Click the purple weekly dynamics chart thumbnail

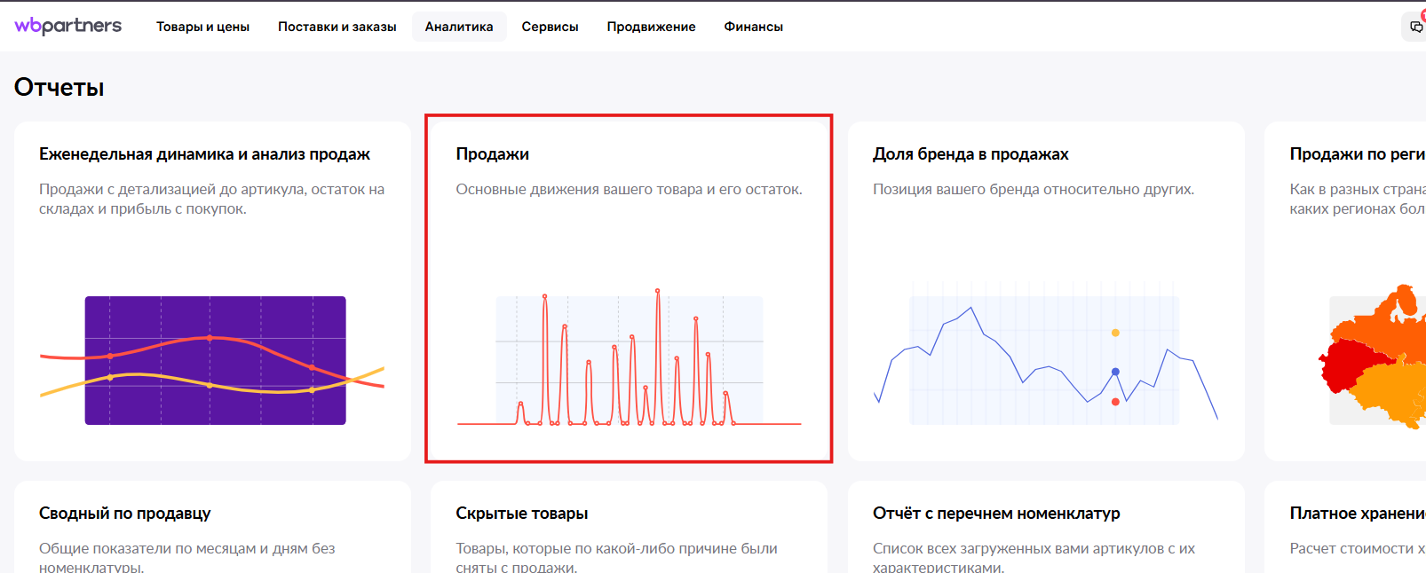tap(213, 360)
